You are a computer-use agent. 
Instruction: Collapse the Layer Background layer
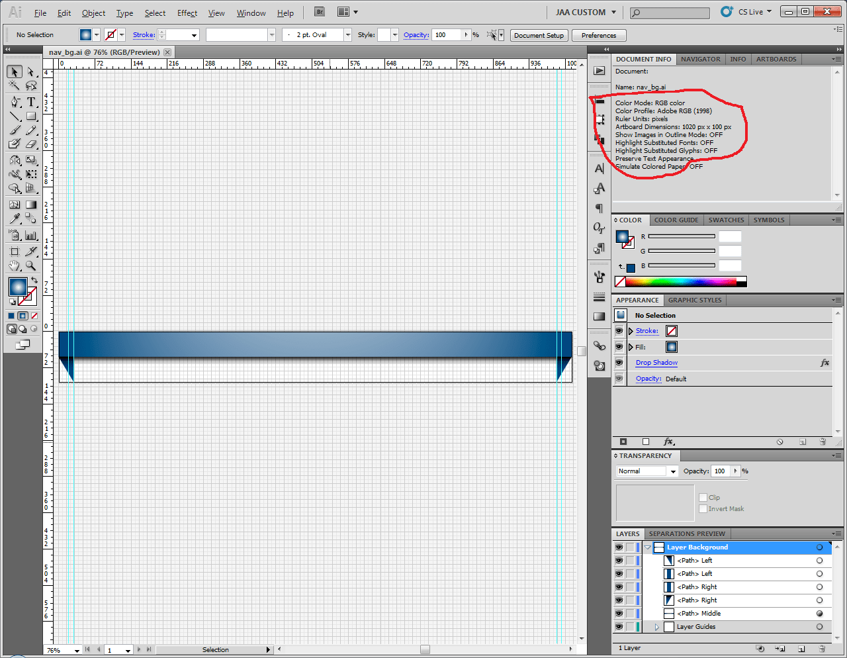(x=647, y=547)
